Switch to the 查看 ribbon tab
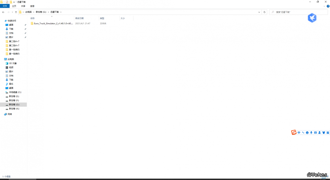 click(x=32, y=6)
